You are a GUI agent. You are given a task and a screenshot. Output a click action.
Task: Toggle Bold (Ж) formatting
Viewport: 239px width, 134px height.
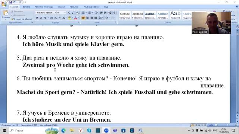[37, 18]
